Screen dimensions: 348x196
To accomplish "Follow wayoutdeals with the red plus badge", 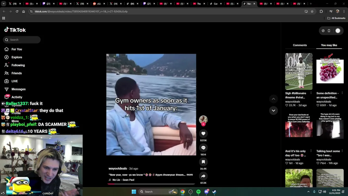I will coord(203,124).
